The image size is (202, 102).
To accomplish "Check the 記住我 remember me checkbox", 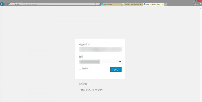I will coord(80,68).
